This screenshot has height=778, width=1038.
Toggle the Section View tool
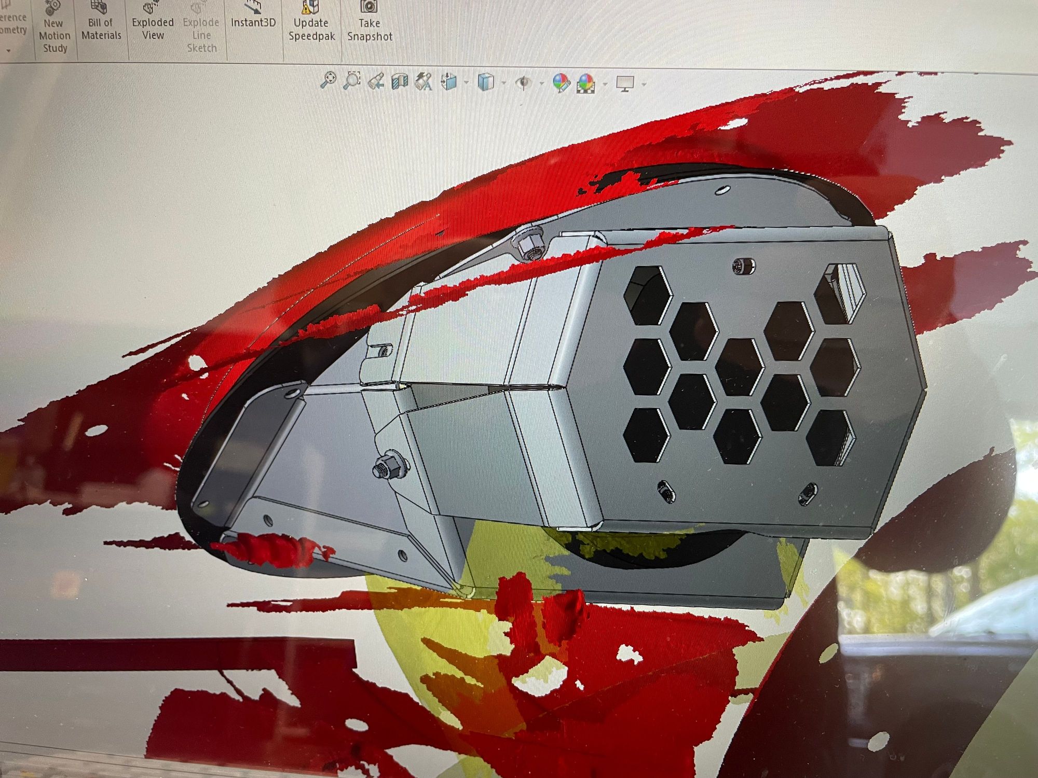pyautogui.click(x=400, y=82)
